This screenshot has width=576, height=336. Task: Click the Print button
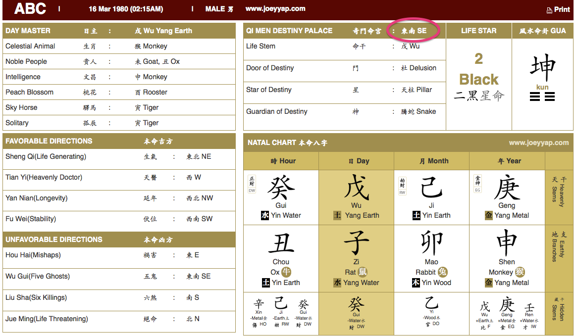click(x=558, y=9)
